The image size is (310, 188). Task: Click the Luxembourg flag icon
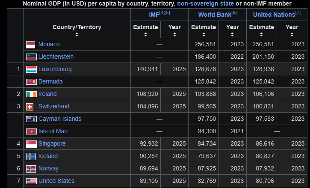coord(31,69)
